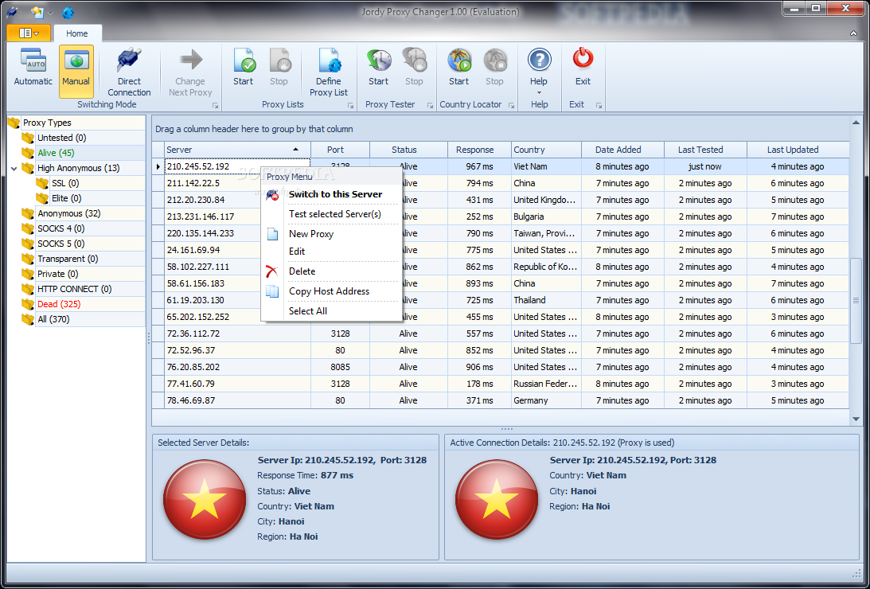Select SSL (0) subcategory
Viewport: 870px width, 589px height.
pos(65,183)
